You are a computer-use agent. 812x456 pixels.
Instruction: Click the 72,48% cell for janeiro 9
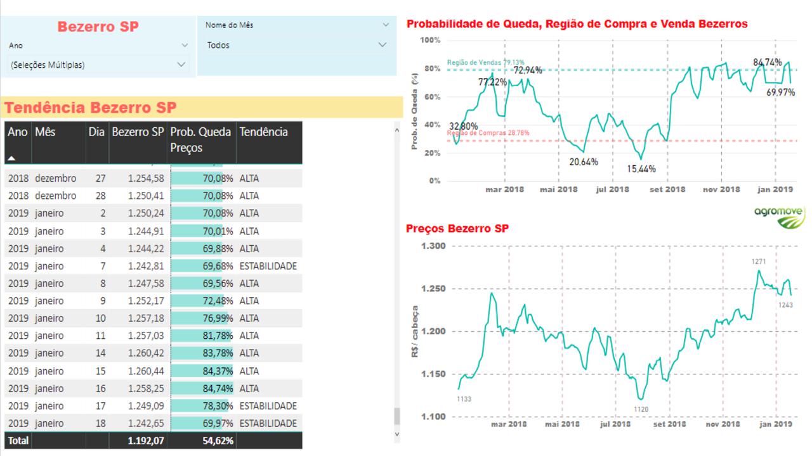[202, 301]
